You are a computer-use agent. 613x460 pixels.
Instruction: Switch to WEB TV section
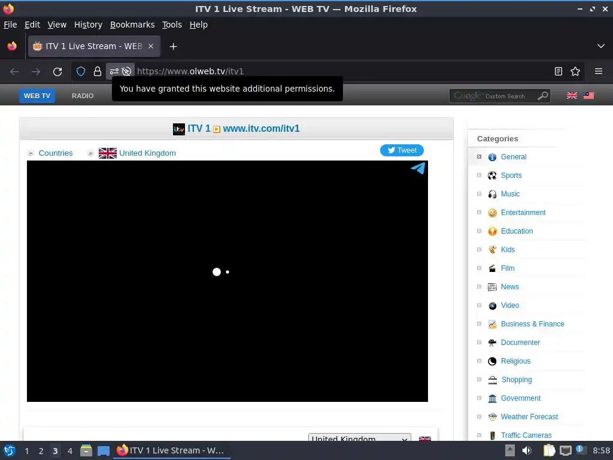coord(37,96)
